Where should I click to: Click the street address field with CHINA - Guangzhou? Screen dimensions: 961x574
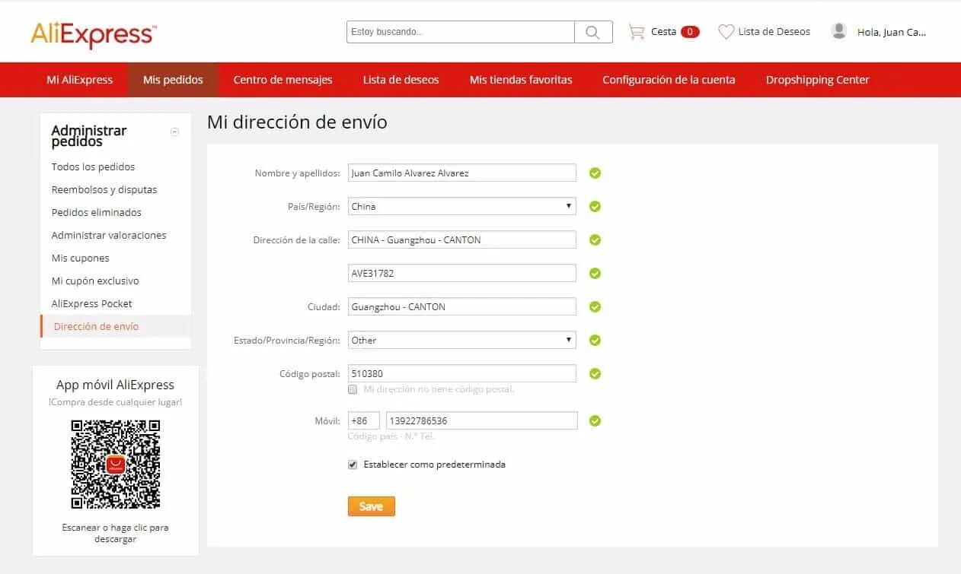(461, 239)
